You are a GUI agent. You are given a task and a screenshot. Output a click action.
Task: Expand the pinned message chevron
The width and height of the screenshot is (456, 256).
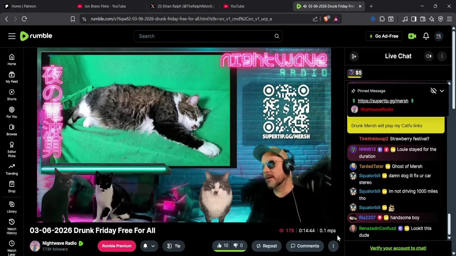point(442,91)
